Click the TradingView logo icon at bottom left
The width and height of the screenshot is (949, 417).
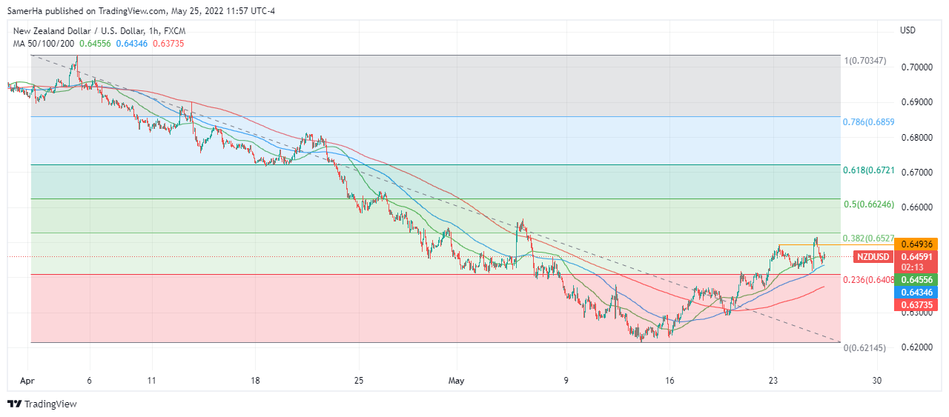pos(14,404)
